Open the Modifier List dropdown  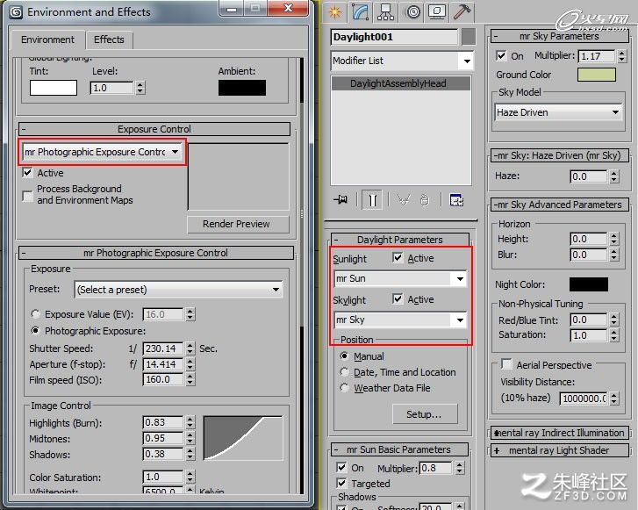[x=402, y=61]
